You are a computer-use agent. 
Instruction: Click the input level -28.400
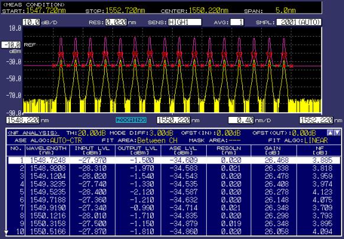[92, 192]
